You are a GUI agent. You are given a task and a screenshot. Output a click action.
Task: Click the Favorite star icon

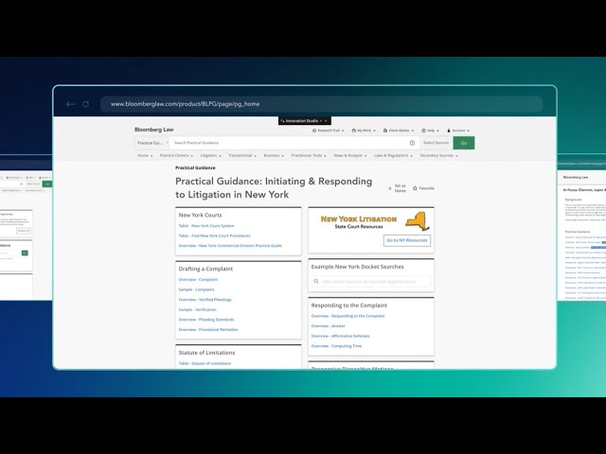(x=415, y=188)
